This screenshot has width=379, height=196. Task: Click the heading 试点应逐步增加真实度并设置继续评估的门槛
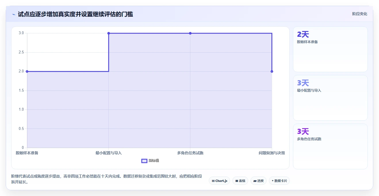pos(75,14)
